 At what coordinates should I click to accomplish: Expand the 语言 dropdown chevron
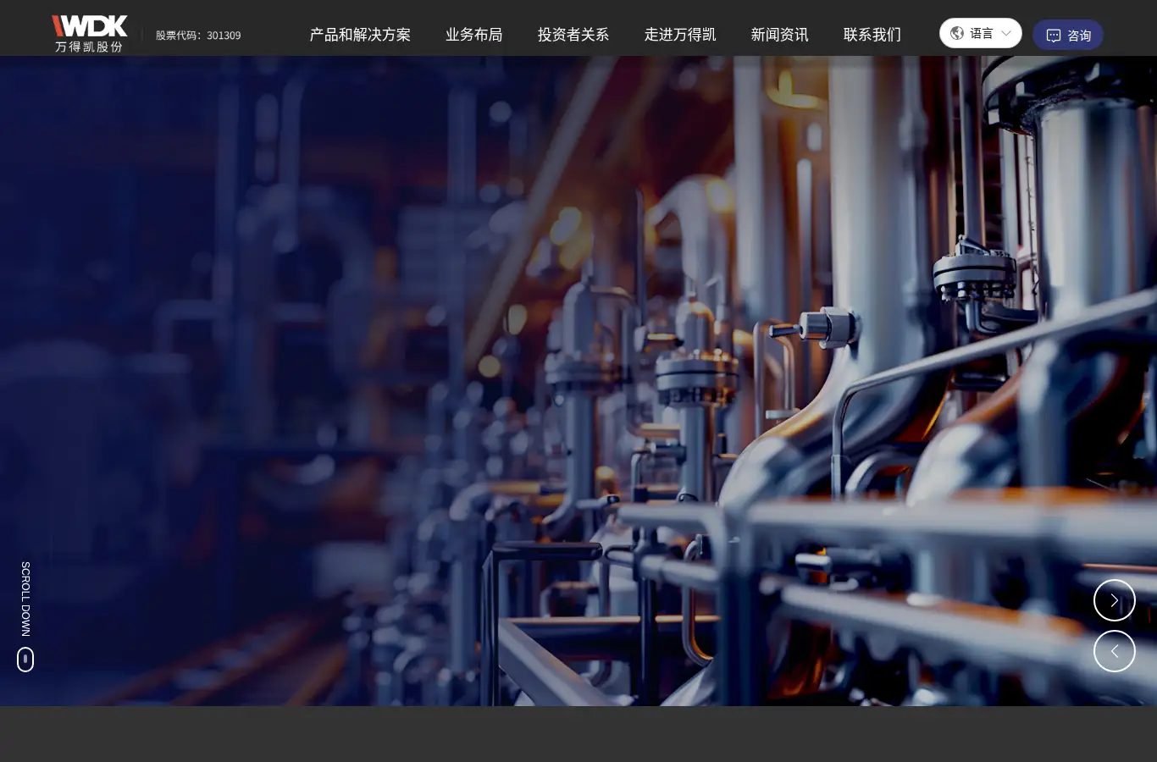(x=1006, y=34)
